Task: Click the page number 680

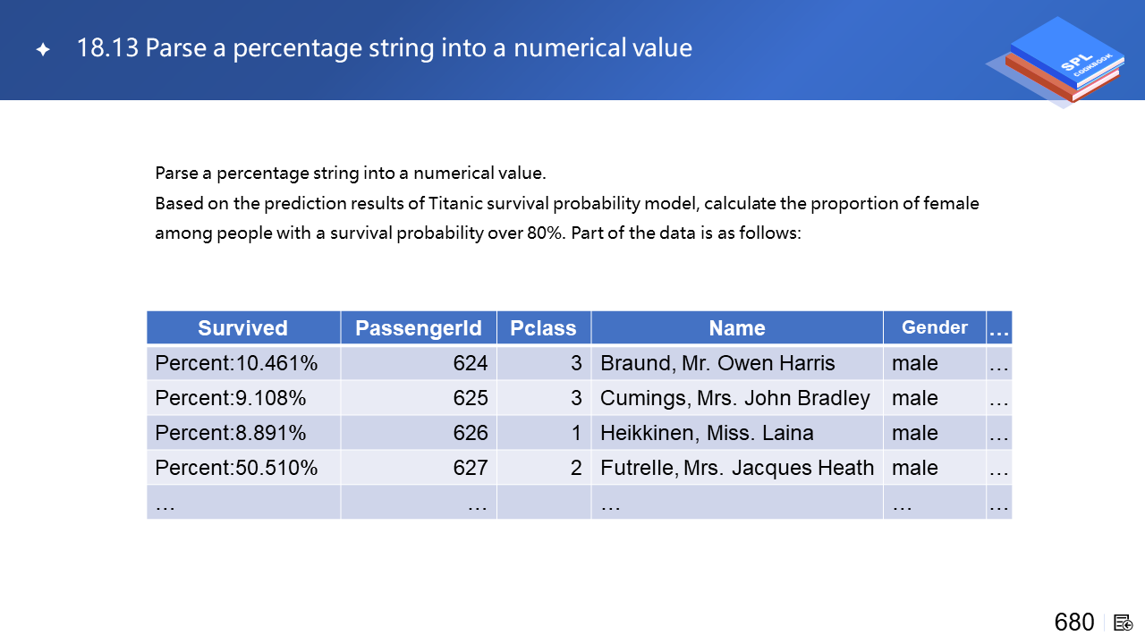Action: 1074,623
